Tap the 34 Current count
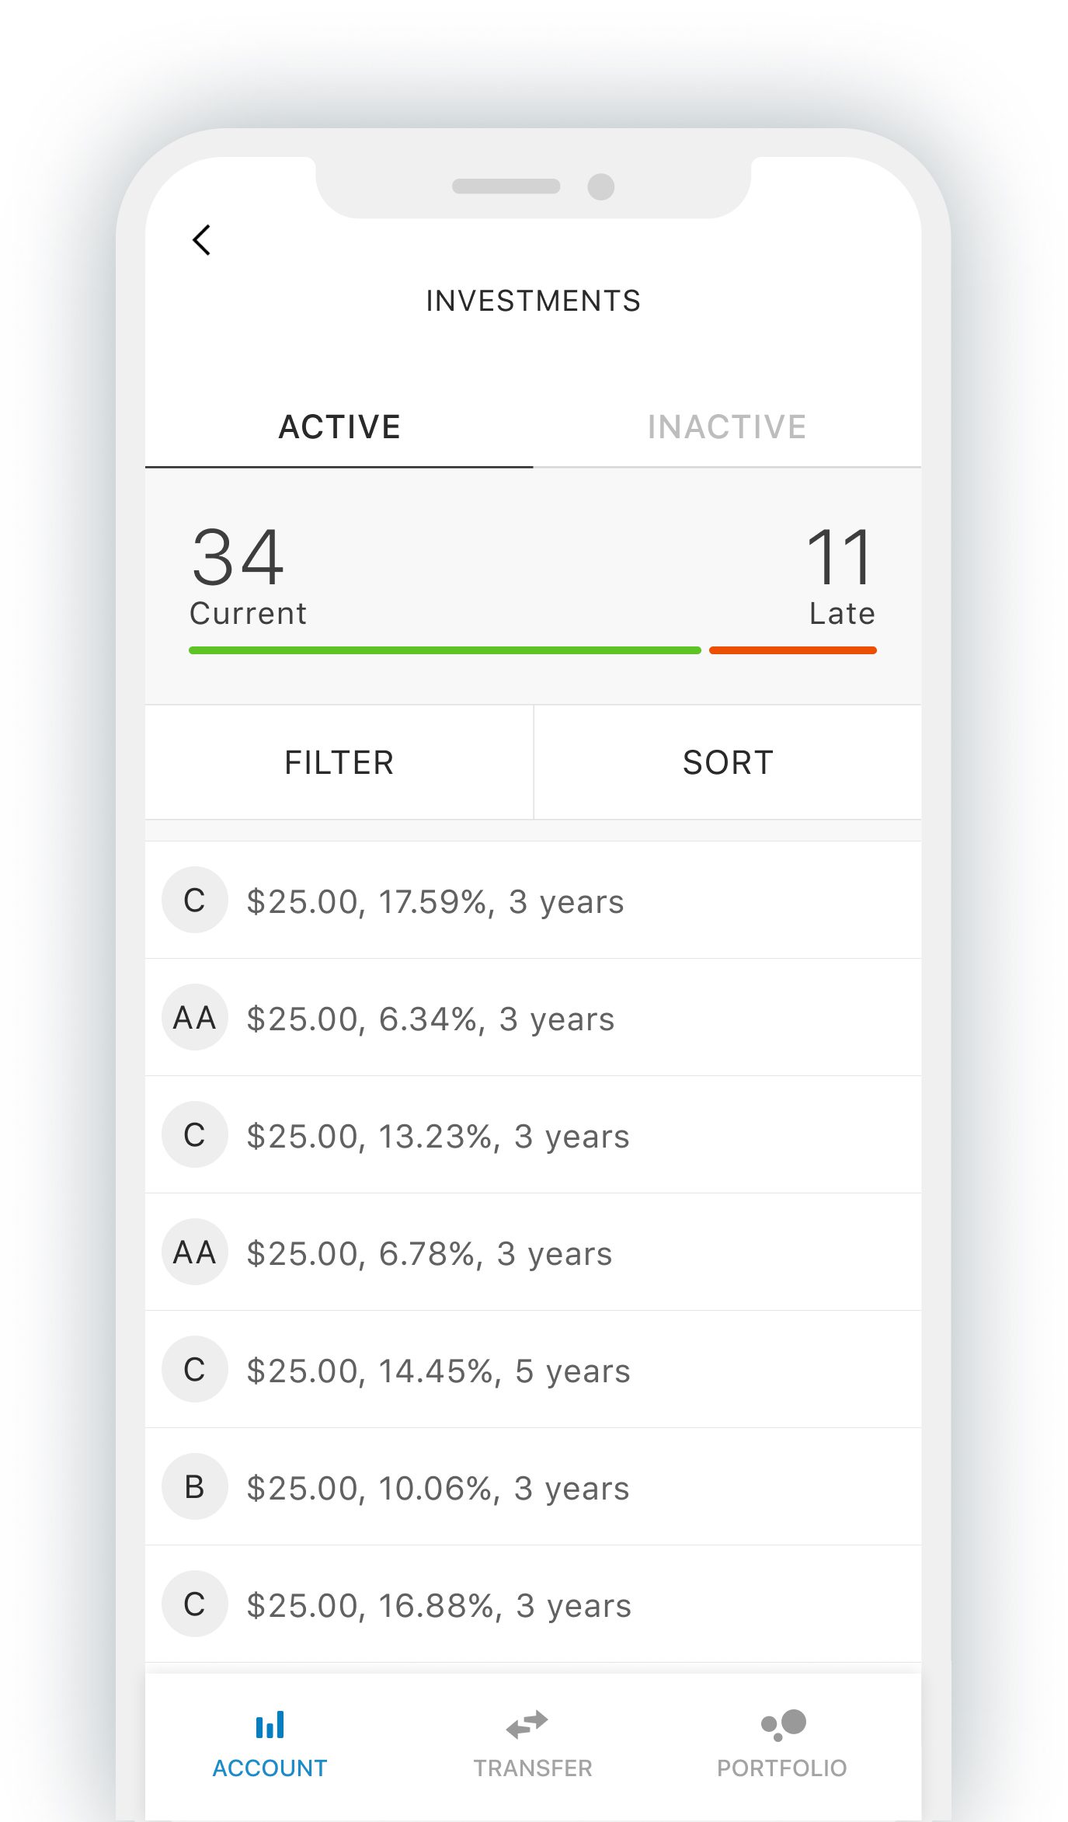Image resolution: width=1068 pixels, height=1822 pixels. tap(249, 575)
